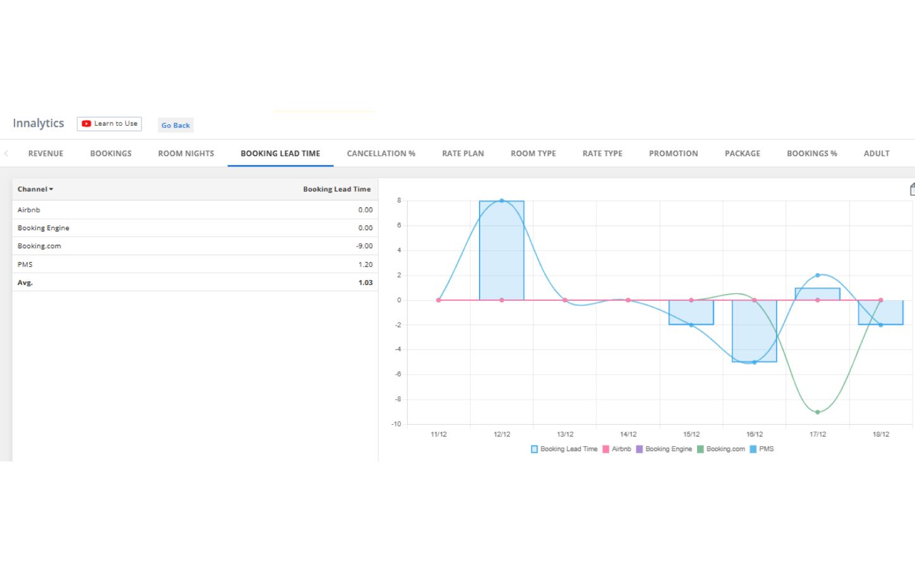Click the Booking Lead Time column header
Screen dimensions: 915x572
pyautogui.click(x=336, y=190)
